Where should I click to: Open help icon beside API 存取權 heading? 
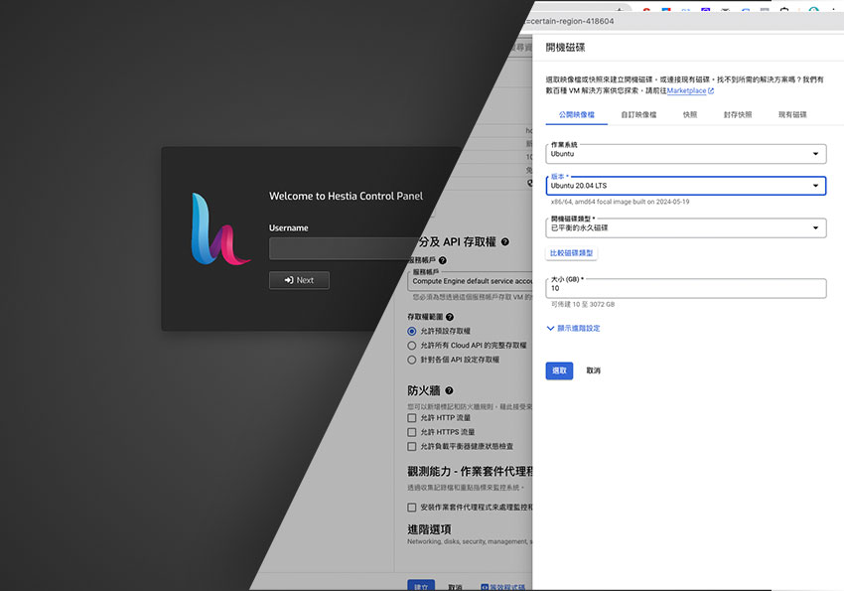click(x=504, y=242)
